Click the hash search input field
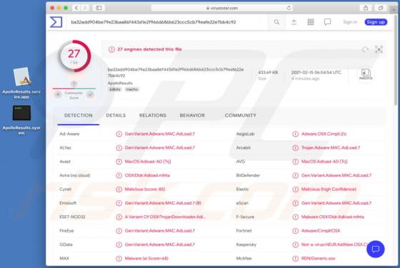 point(167,22)
